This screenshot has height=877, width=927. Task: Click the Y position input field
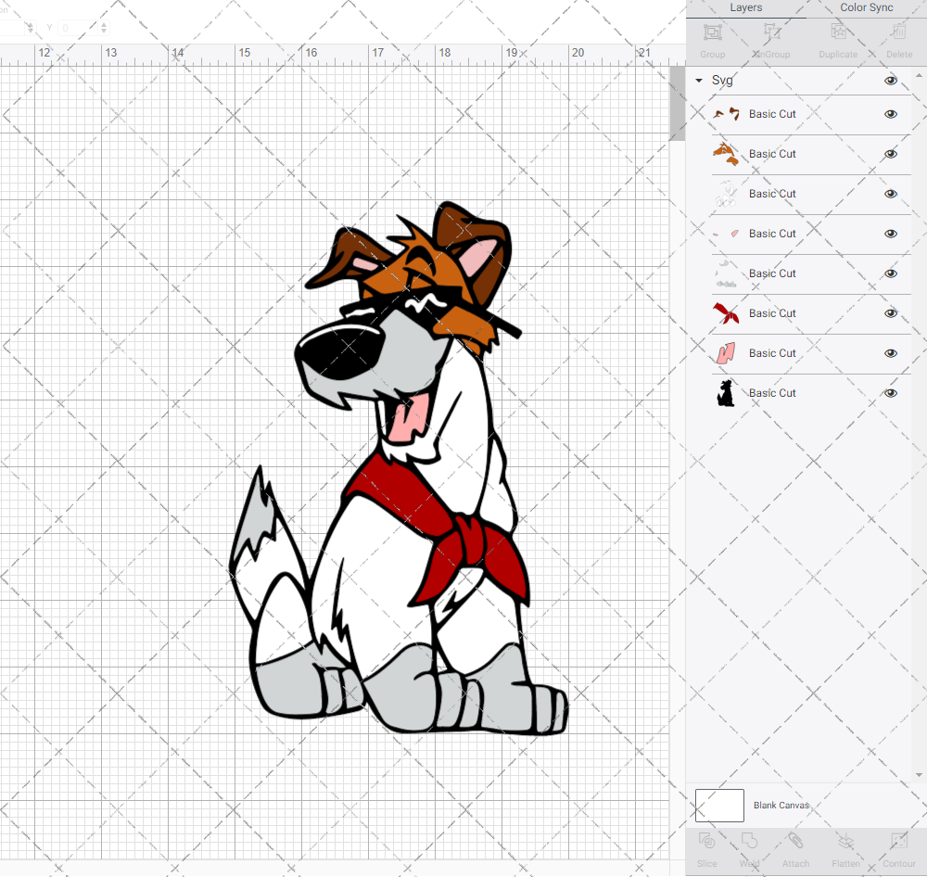coord(78,28)
